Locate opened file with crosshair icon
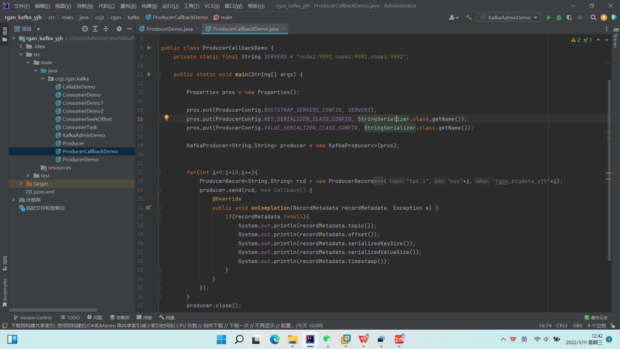This screenshot has height=349, width=620. click(85, 29)
